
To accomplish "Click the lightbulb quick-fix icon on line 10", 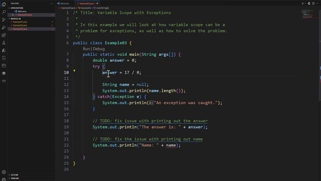I will 74,71.
